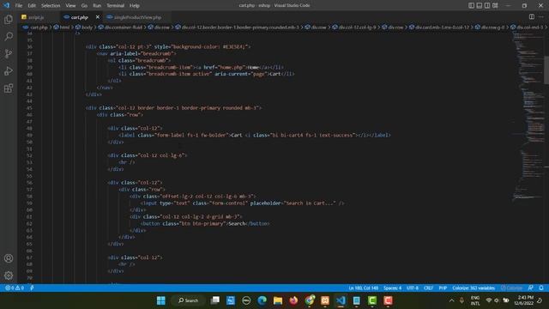Viewport: 549px width, 309px height.
Task: Open Firefox from taskbar
Action: 293,300
